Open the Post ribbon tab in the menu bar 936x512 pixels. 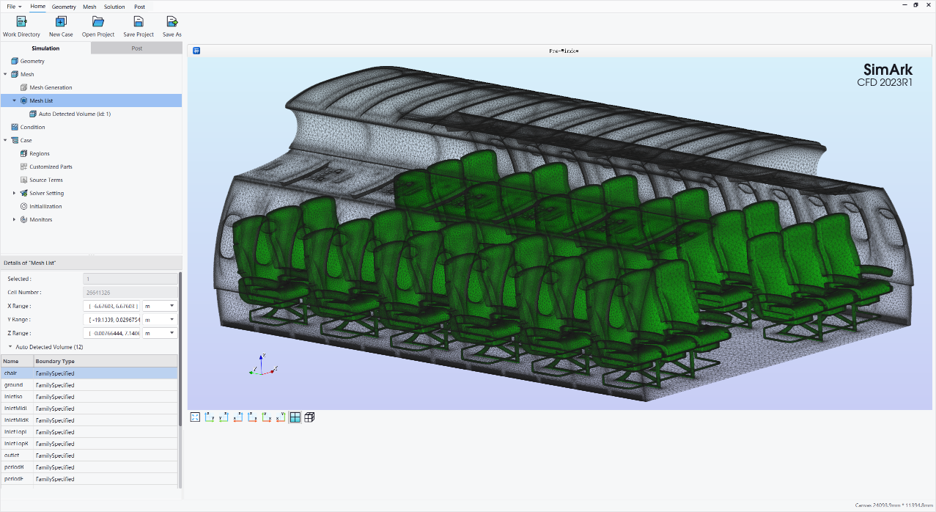(x=139, y=7)
